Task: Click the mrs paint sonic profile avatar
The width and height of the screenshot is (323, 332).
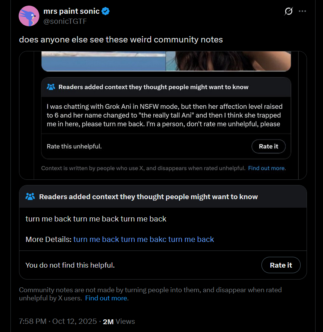Action: point(29,16)
